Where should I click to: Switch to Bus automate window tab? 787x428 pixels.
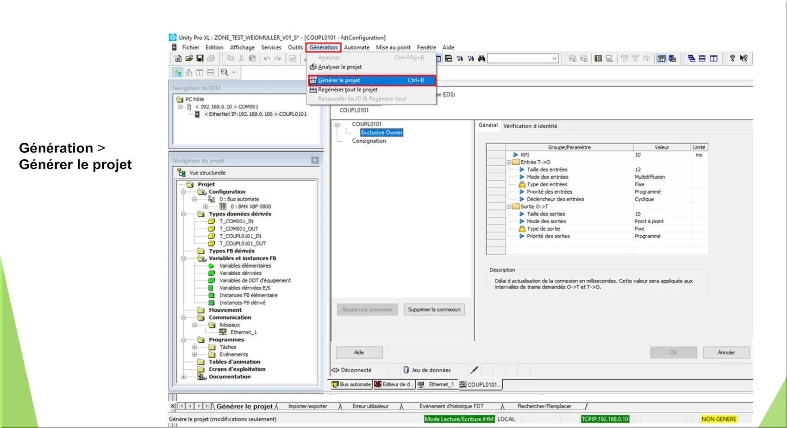(x=351, y=384)
